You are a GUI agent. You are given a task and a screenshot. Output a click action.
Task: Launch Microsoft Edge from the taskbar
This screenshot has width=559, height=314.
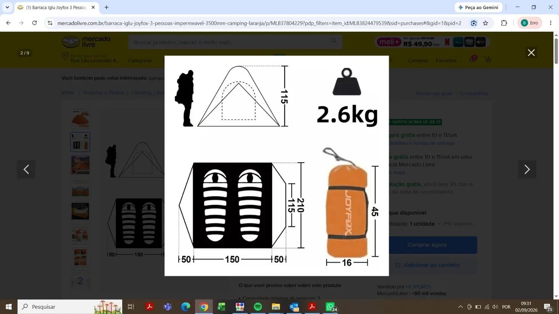click(x=186, y=307)
